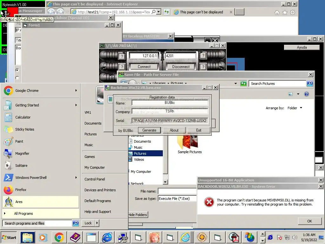
Task: Open the address path dropdown in Save File dialog
Action: pyautogui.click(x=235, y=84)
